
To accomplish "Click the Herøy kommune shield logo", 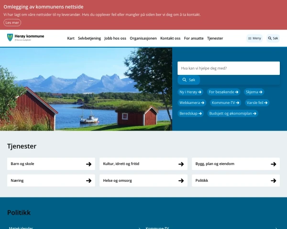I will (x=10, y=37).
